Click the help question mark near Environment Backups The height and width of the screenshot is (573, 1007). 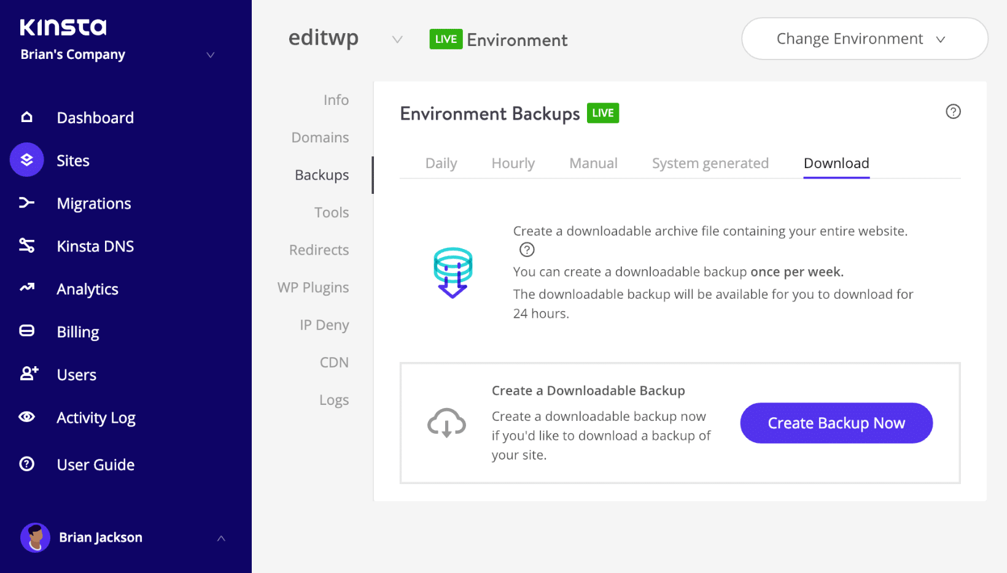click(x=953, y=112)
